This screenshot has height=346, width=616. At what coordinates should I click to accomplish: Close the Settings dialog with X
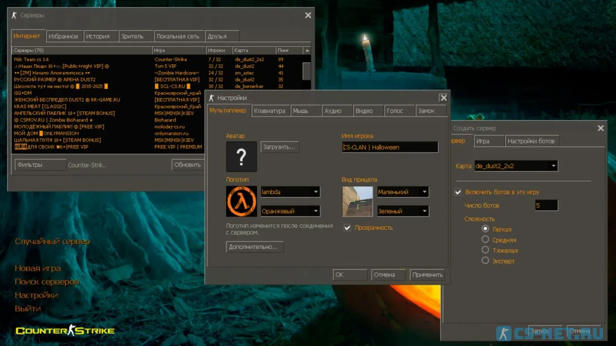pos(443,98)
